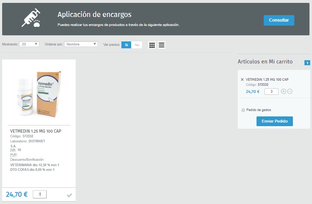Click the Aplicación de encargos heading

94,14
